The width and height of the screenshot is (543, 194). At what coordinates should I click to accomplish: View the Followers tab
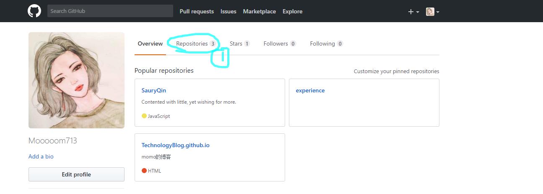click(x=276, y=44)
